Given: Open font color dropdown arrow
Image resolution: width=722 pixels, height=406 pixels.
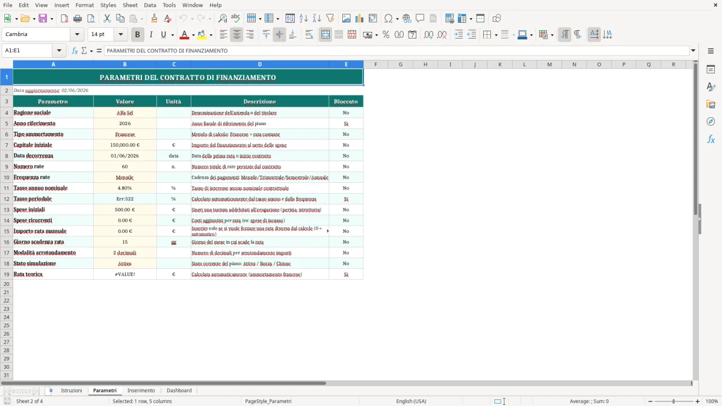Looking at the screenshot, I should point(193,35).
